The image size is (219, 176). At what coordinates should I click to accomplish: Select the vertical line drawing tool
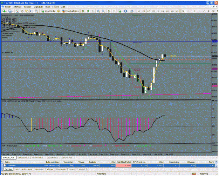tap(194, 11)
